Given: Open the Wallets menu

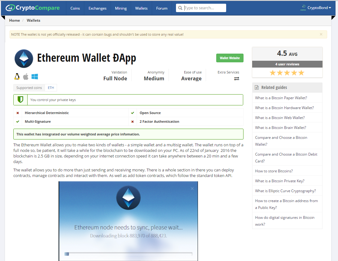Looking at the screenshot, I should 141,8.
